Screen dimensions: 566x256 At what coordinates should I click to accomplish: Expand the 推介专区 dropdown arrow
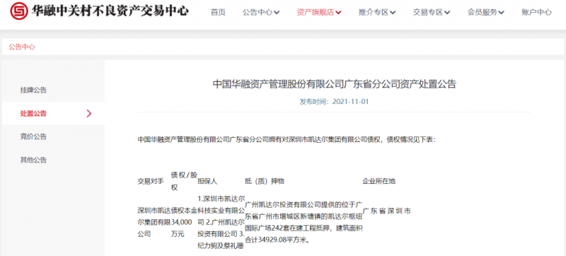click(x=393, y=13)
